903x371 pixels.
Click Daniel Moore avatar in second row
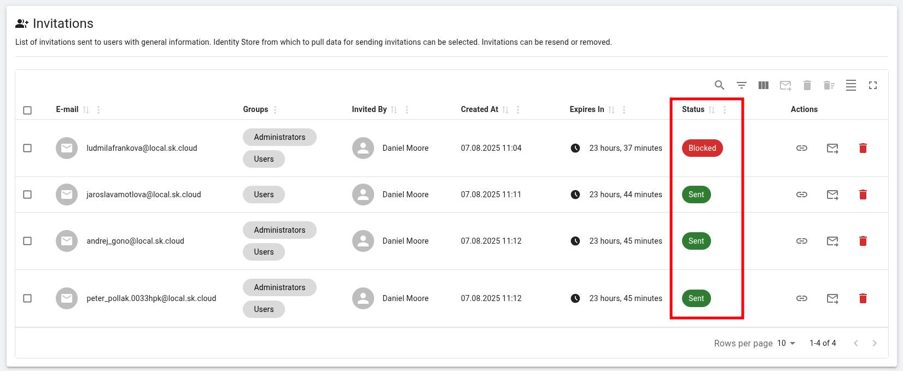click(363, 195)
